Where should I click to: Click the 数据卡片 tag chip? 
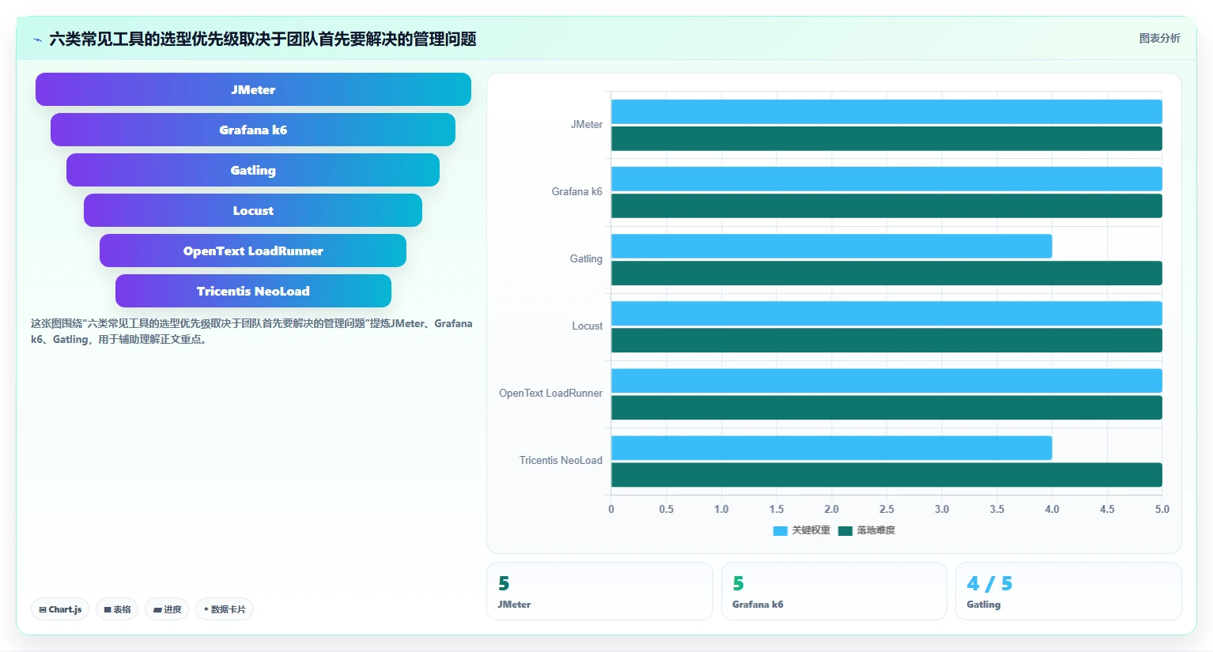(x=225, y=609)
